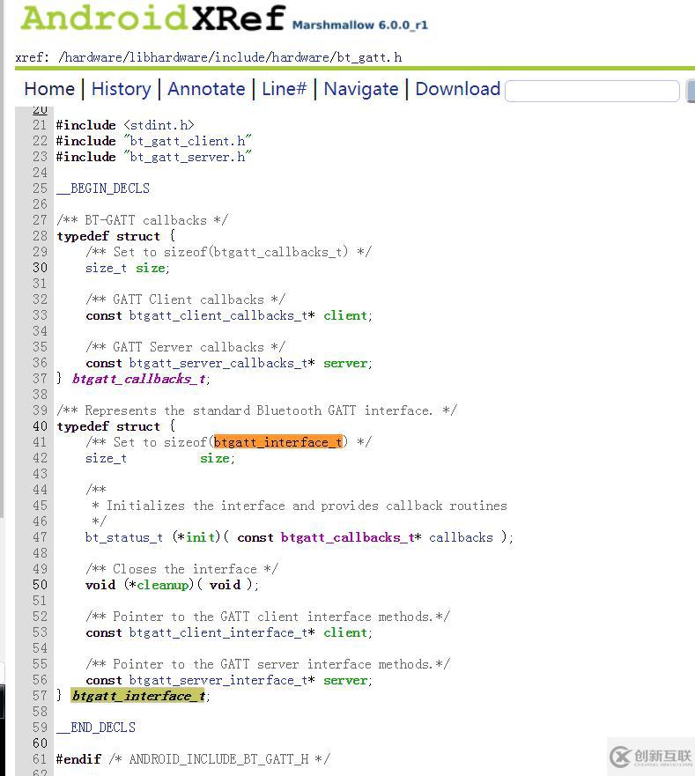Open bt_gatt_client.h include link
This screenshot has width=695, height=776.
188,141
